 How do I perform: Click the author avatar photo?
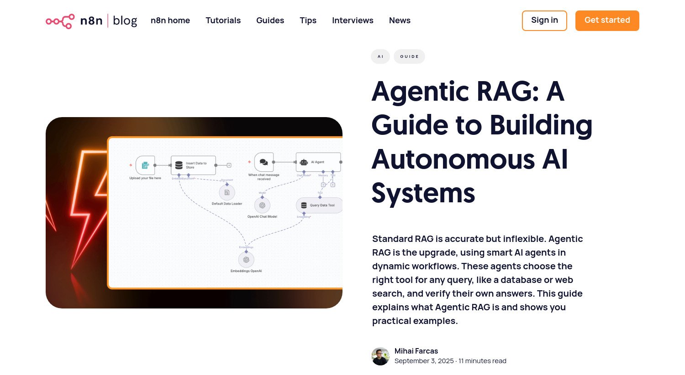coord(380,355)
